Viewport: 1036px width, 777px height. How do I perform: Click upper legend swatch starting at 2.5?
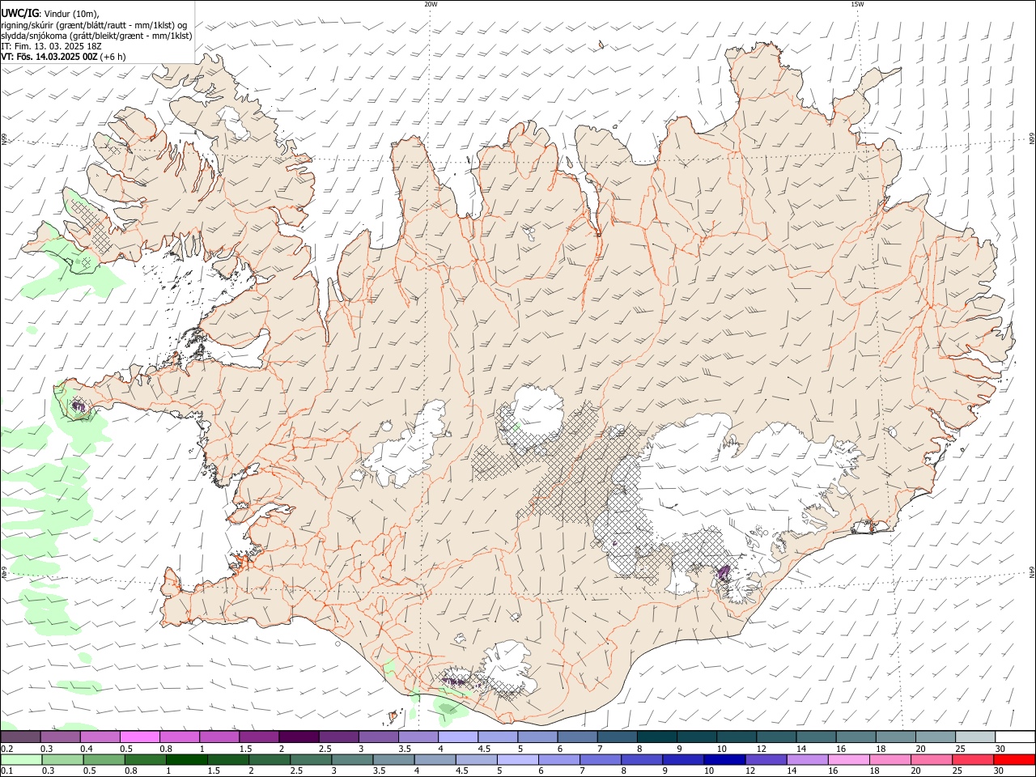tap(338, 737)
